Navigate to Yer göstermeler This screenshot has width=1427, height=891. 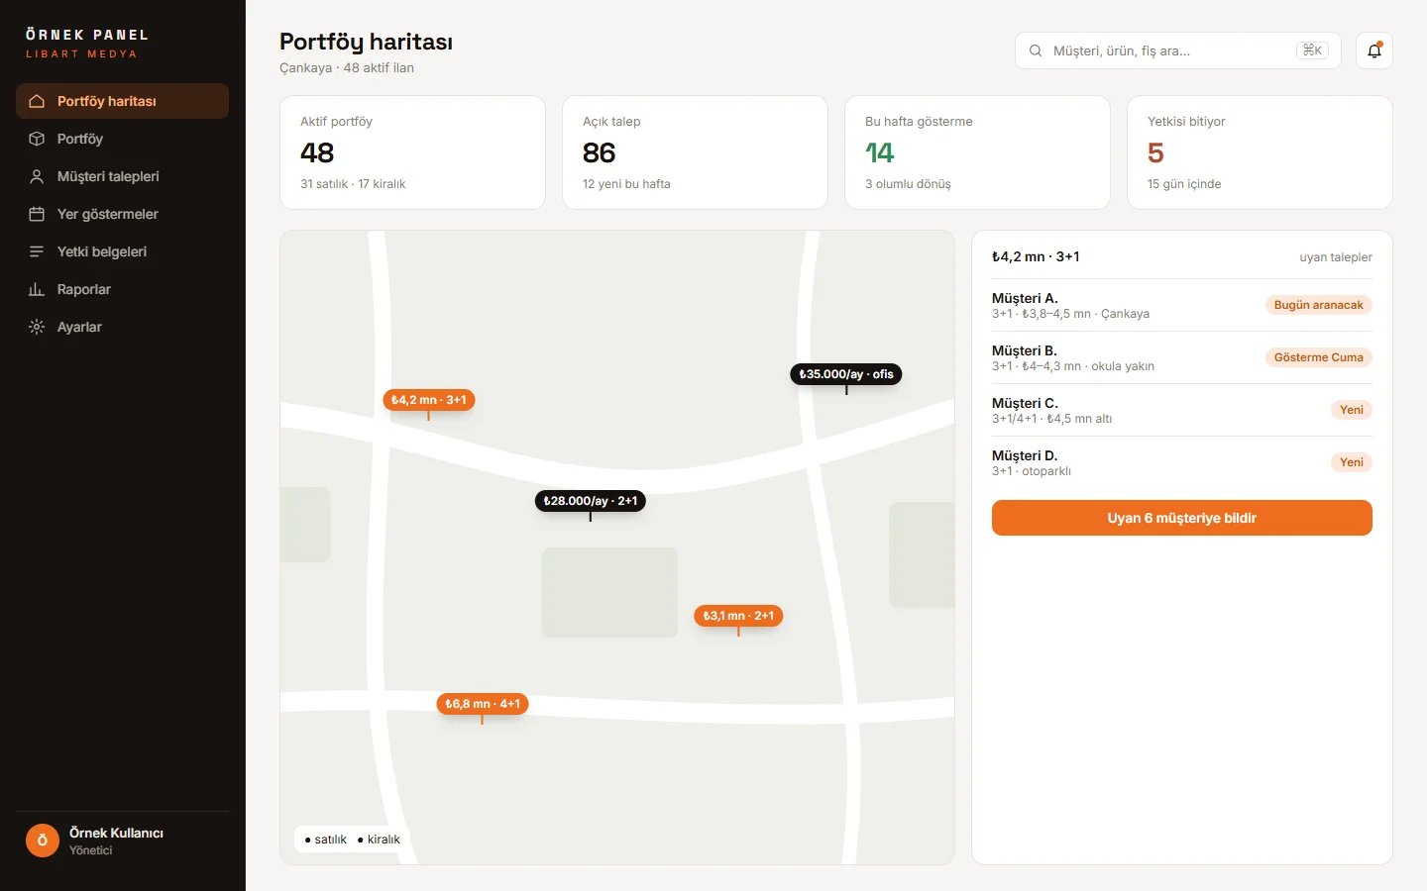(123, 214)
